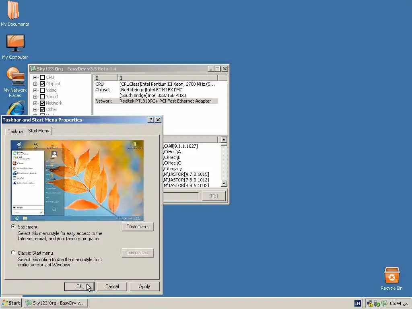The width and height of the screenshot is (412, 309).
Task: Open the My Computer desktop icon
Action: click(15, 47)
